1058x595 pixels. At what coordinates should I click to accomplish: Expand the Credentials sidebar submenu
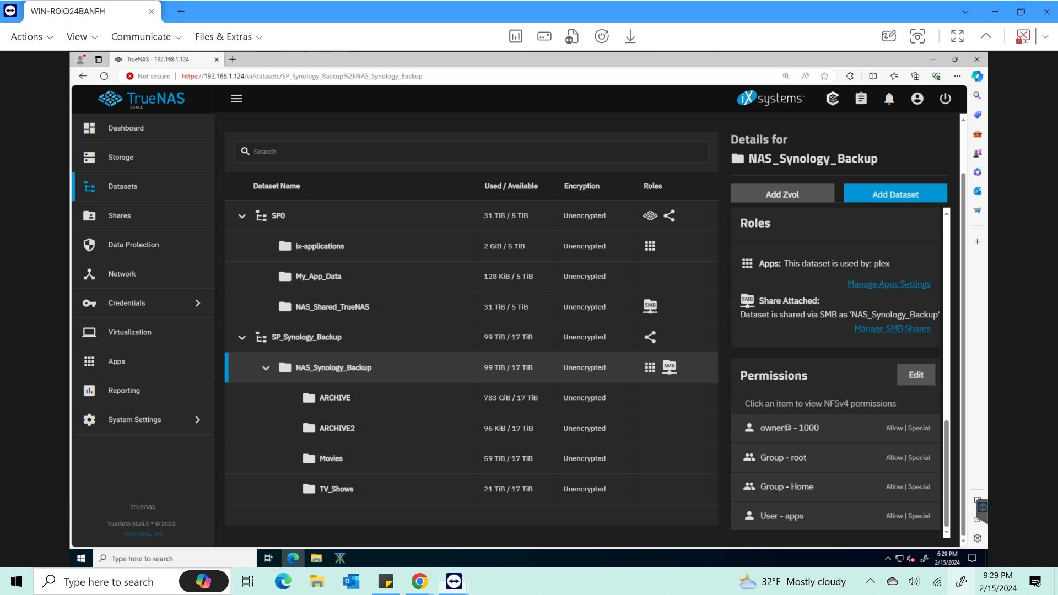[x=198, y=303]
